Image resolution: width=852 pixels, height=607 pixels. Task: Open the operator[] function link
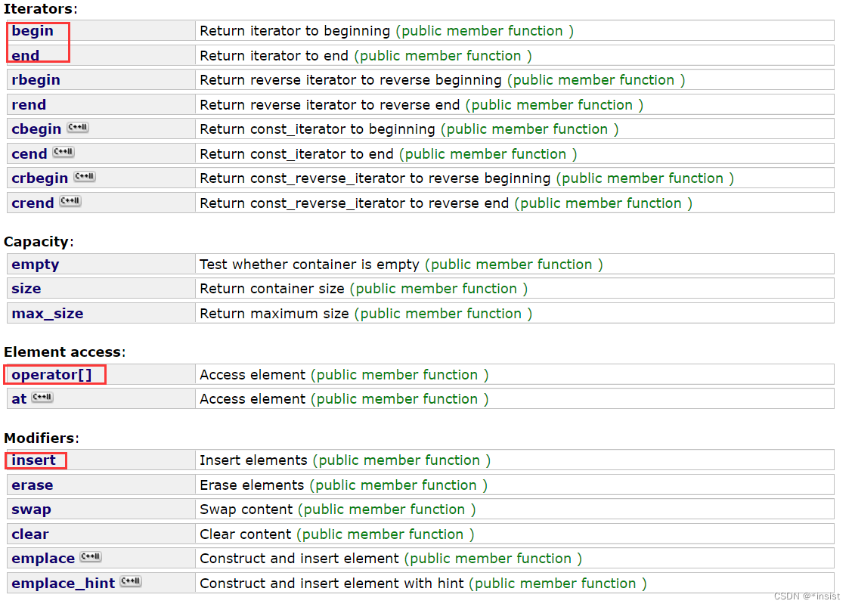click(51, 375)
